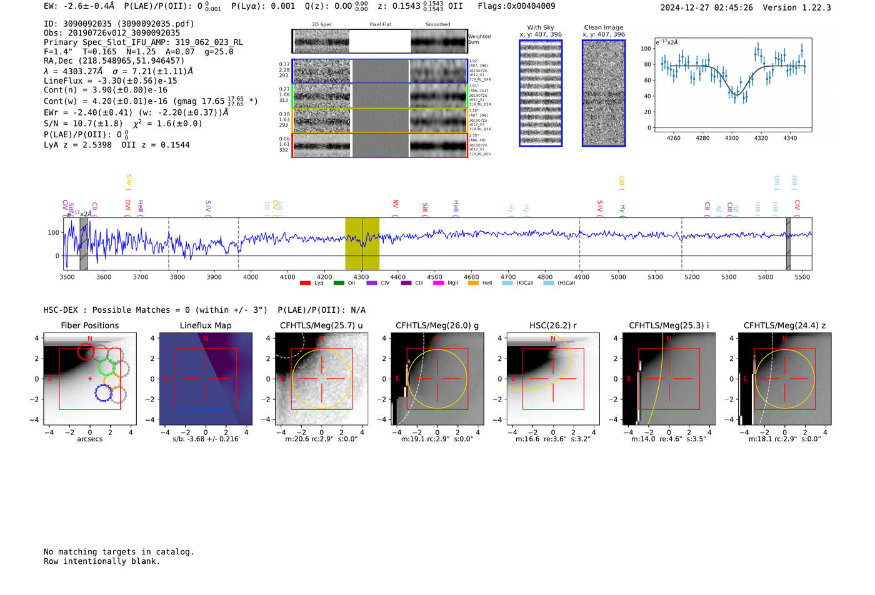This screenshot has height=595, width=875.
Task: Click the green OII legend swatch
Action: click(x=339, y=283)
